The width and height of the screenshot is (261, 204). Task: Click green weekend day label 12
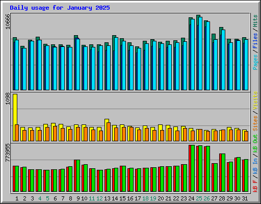99,198
